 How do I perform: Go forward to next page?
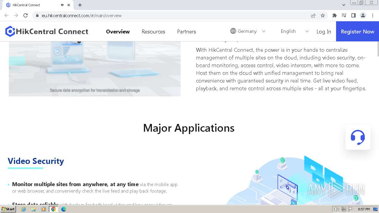coord(16,15)
